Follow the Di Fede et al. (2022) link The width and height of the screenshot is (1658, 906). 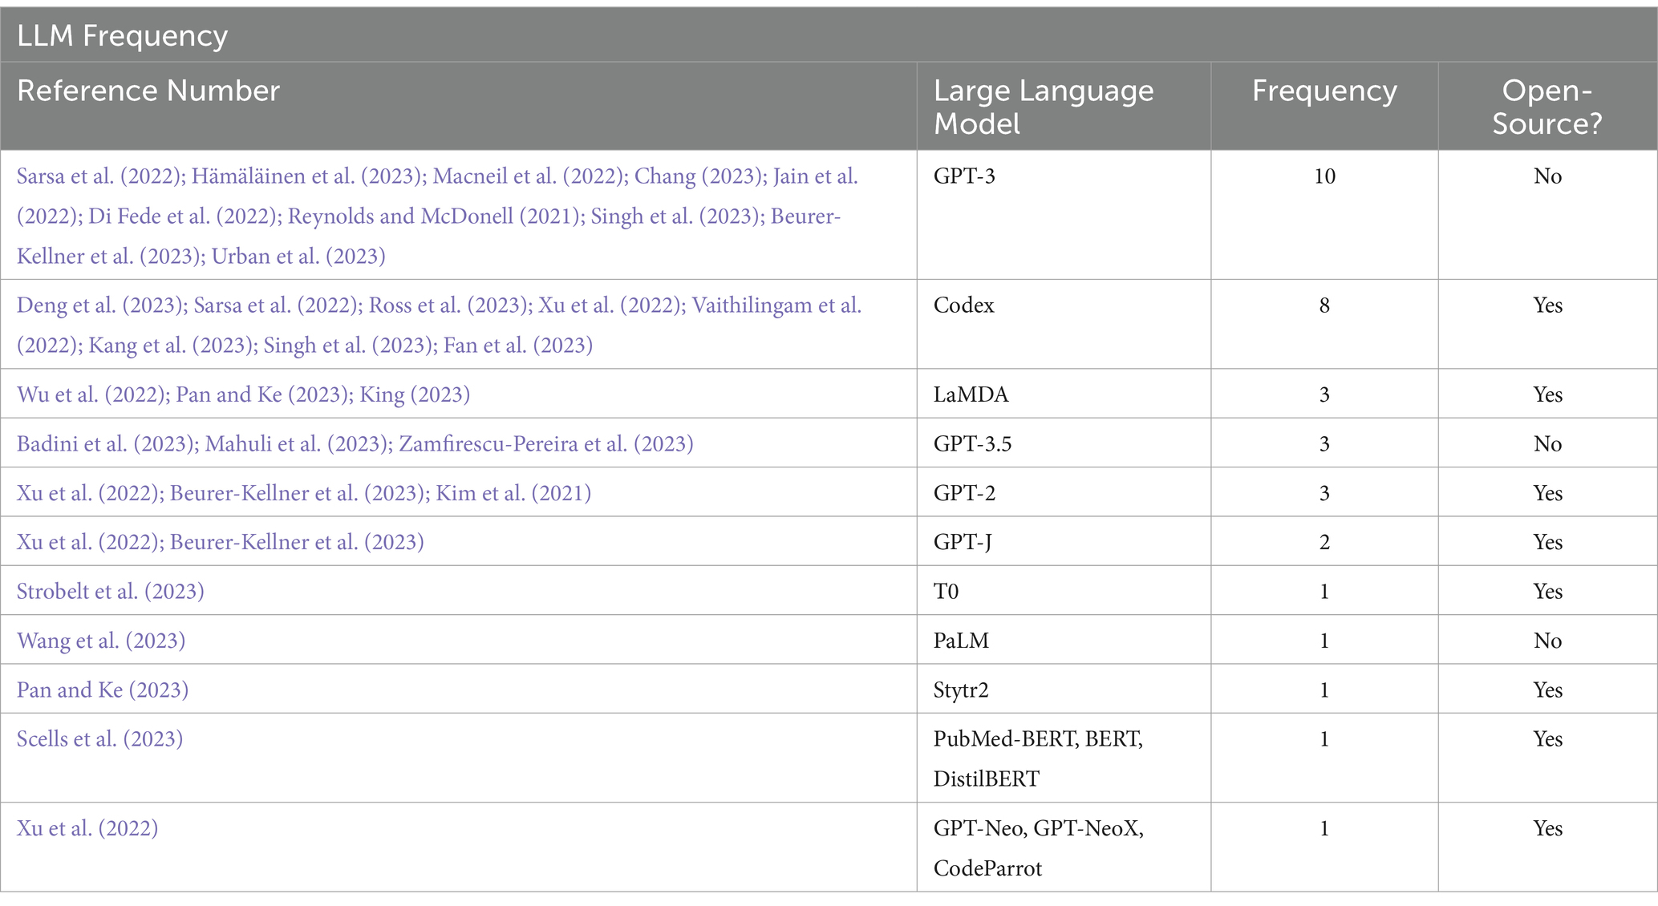pos(184,216)
